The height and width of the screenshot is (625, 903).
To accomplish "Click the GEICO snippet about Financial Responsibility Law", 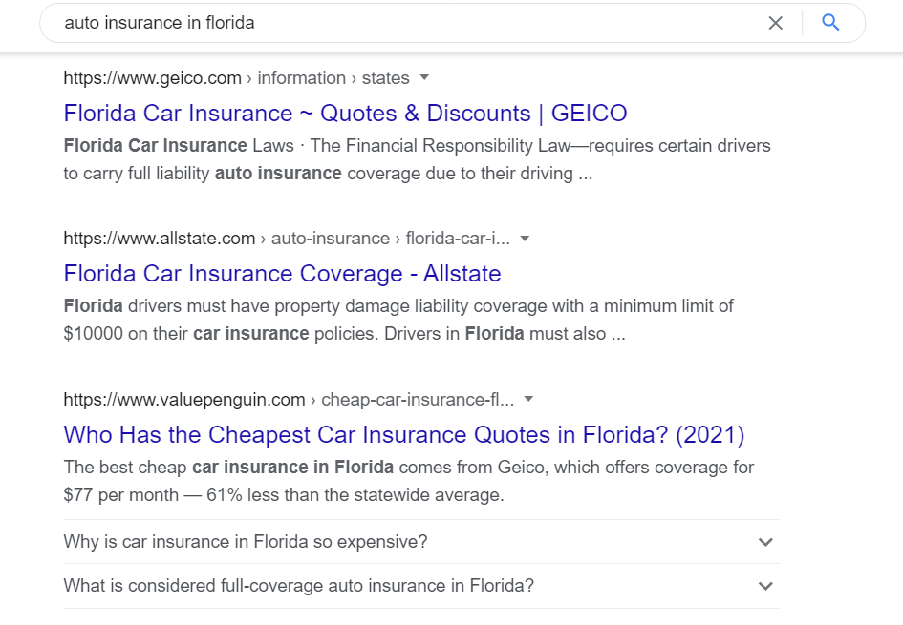I will point(417,159).
